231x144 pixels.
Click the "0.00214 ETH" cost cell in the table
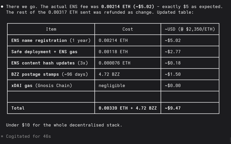click(x=113, y=40)
